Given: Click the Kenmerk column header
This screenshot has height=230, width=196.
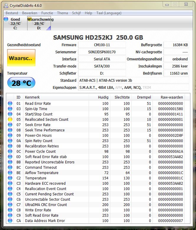Looking at the screenshot, I should (x=56, y=97).
